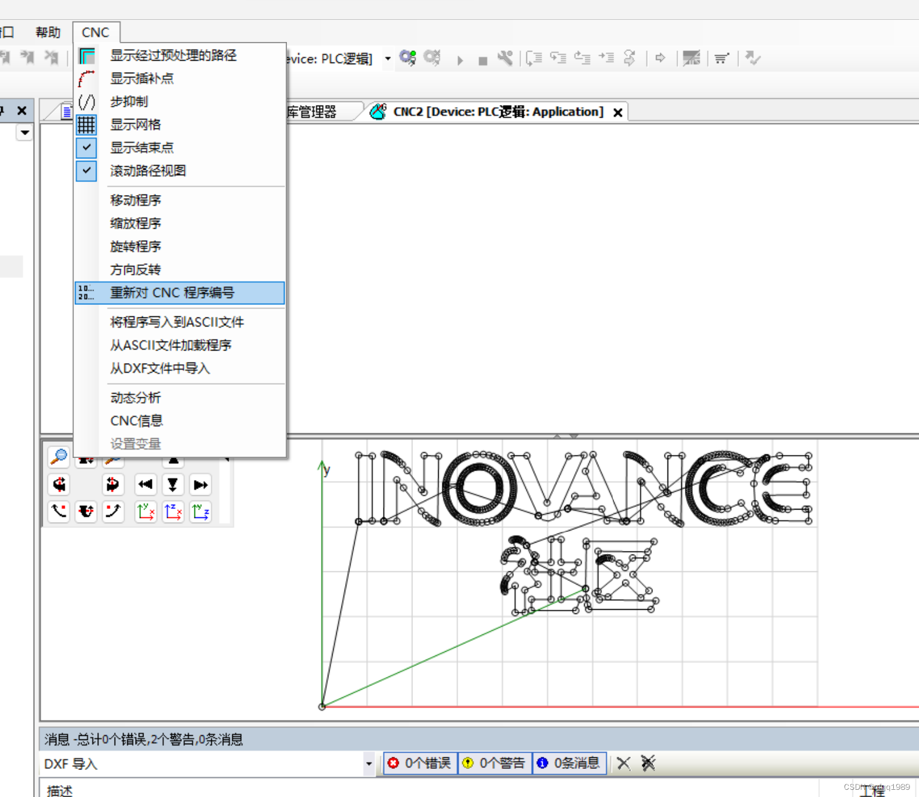The width and height of the screenshot is (919, 797).
Task: Click the tilt clockwise arrow icon
Action: click(112, 511)
